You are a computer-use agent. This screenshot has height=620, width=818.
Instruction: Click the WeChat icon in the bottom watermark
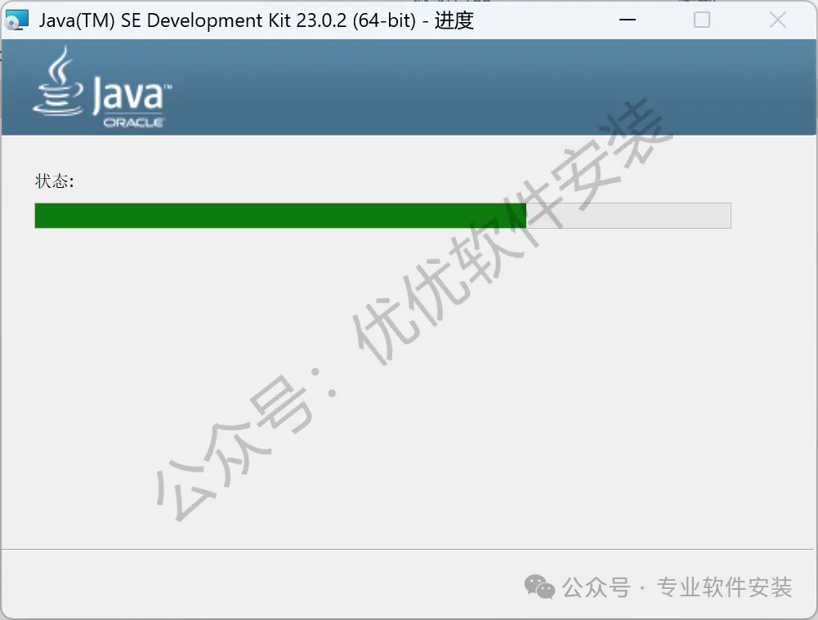pyautogui.click(x=539, y=587)
